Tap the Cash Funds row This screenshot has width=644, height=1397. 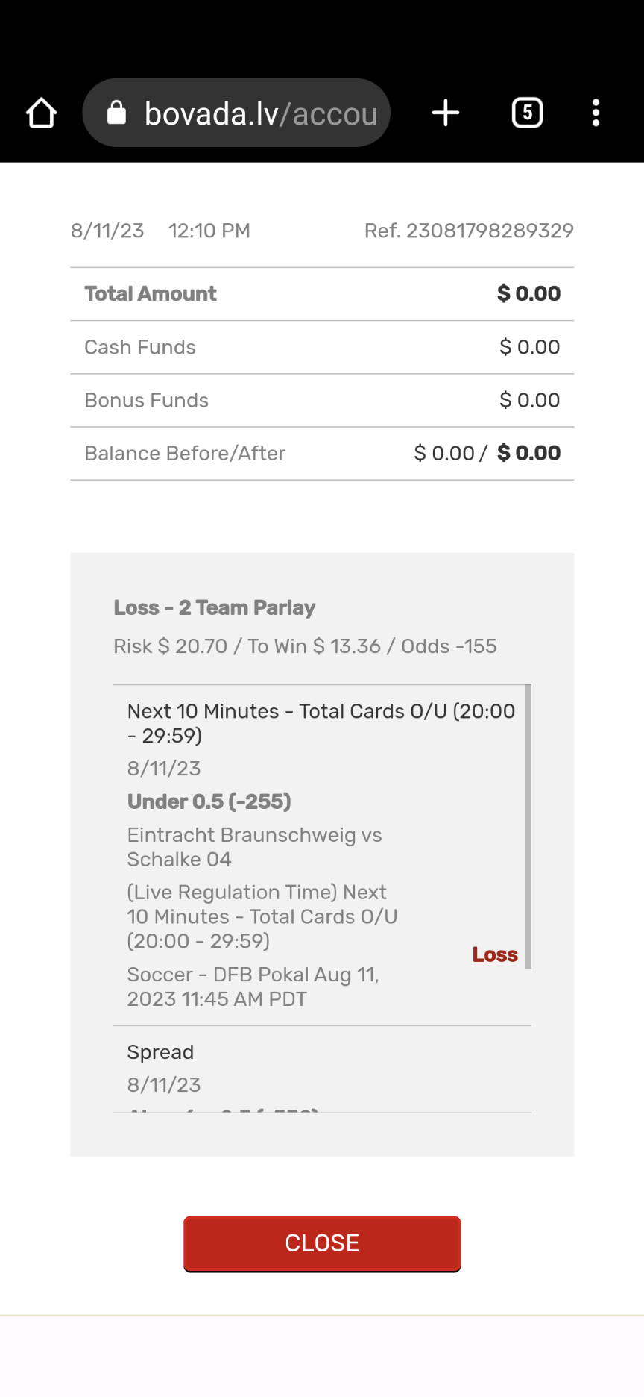point(322,347)
